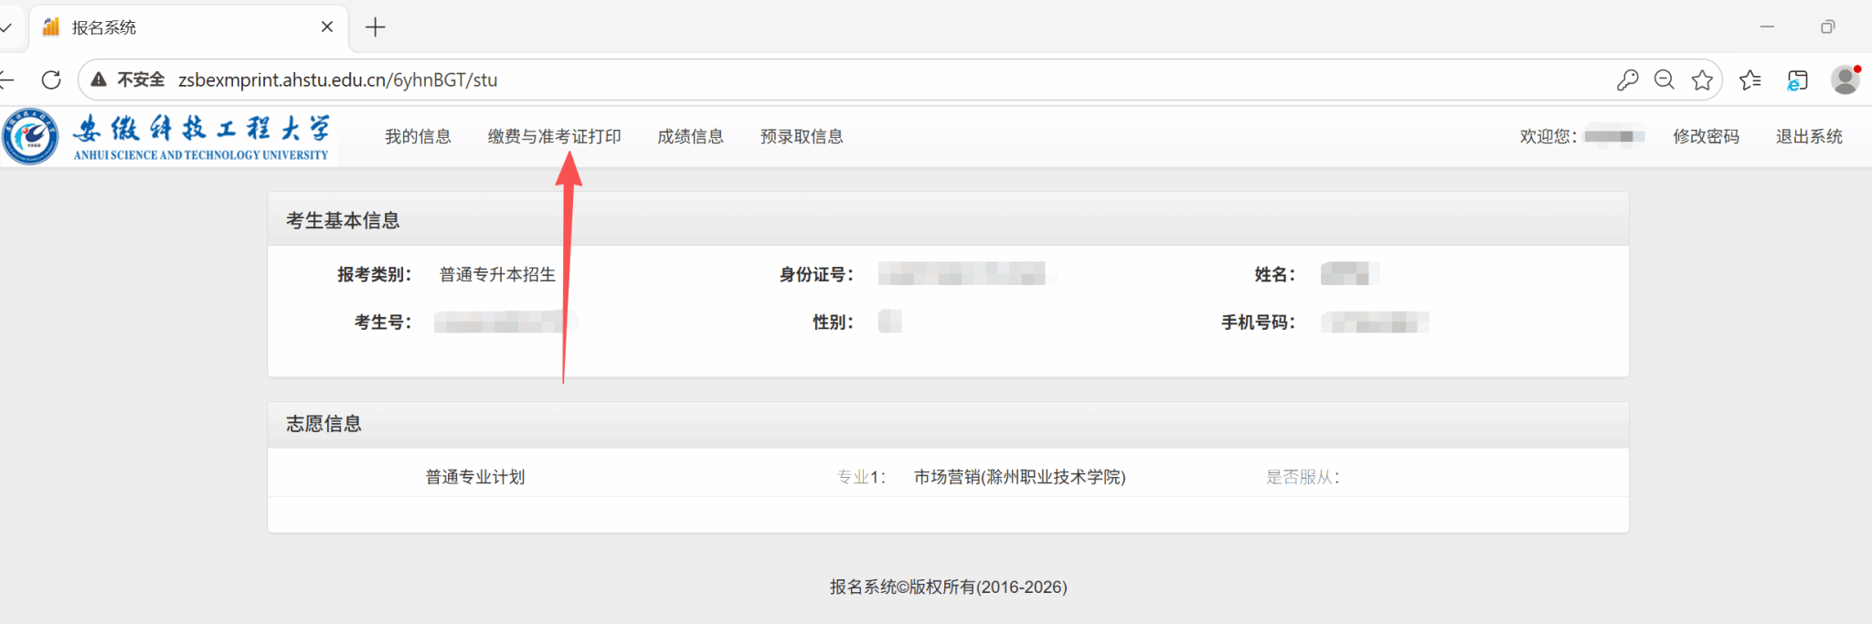Click the URL address bar field
Image resolution: width=1872 pixels, height=624 pixels.
[823, 80]
